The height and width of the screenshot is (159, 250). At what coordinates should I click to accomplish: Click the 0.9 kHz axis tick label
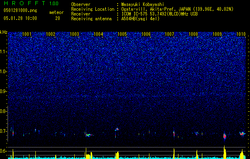(x=3, y=91)
